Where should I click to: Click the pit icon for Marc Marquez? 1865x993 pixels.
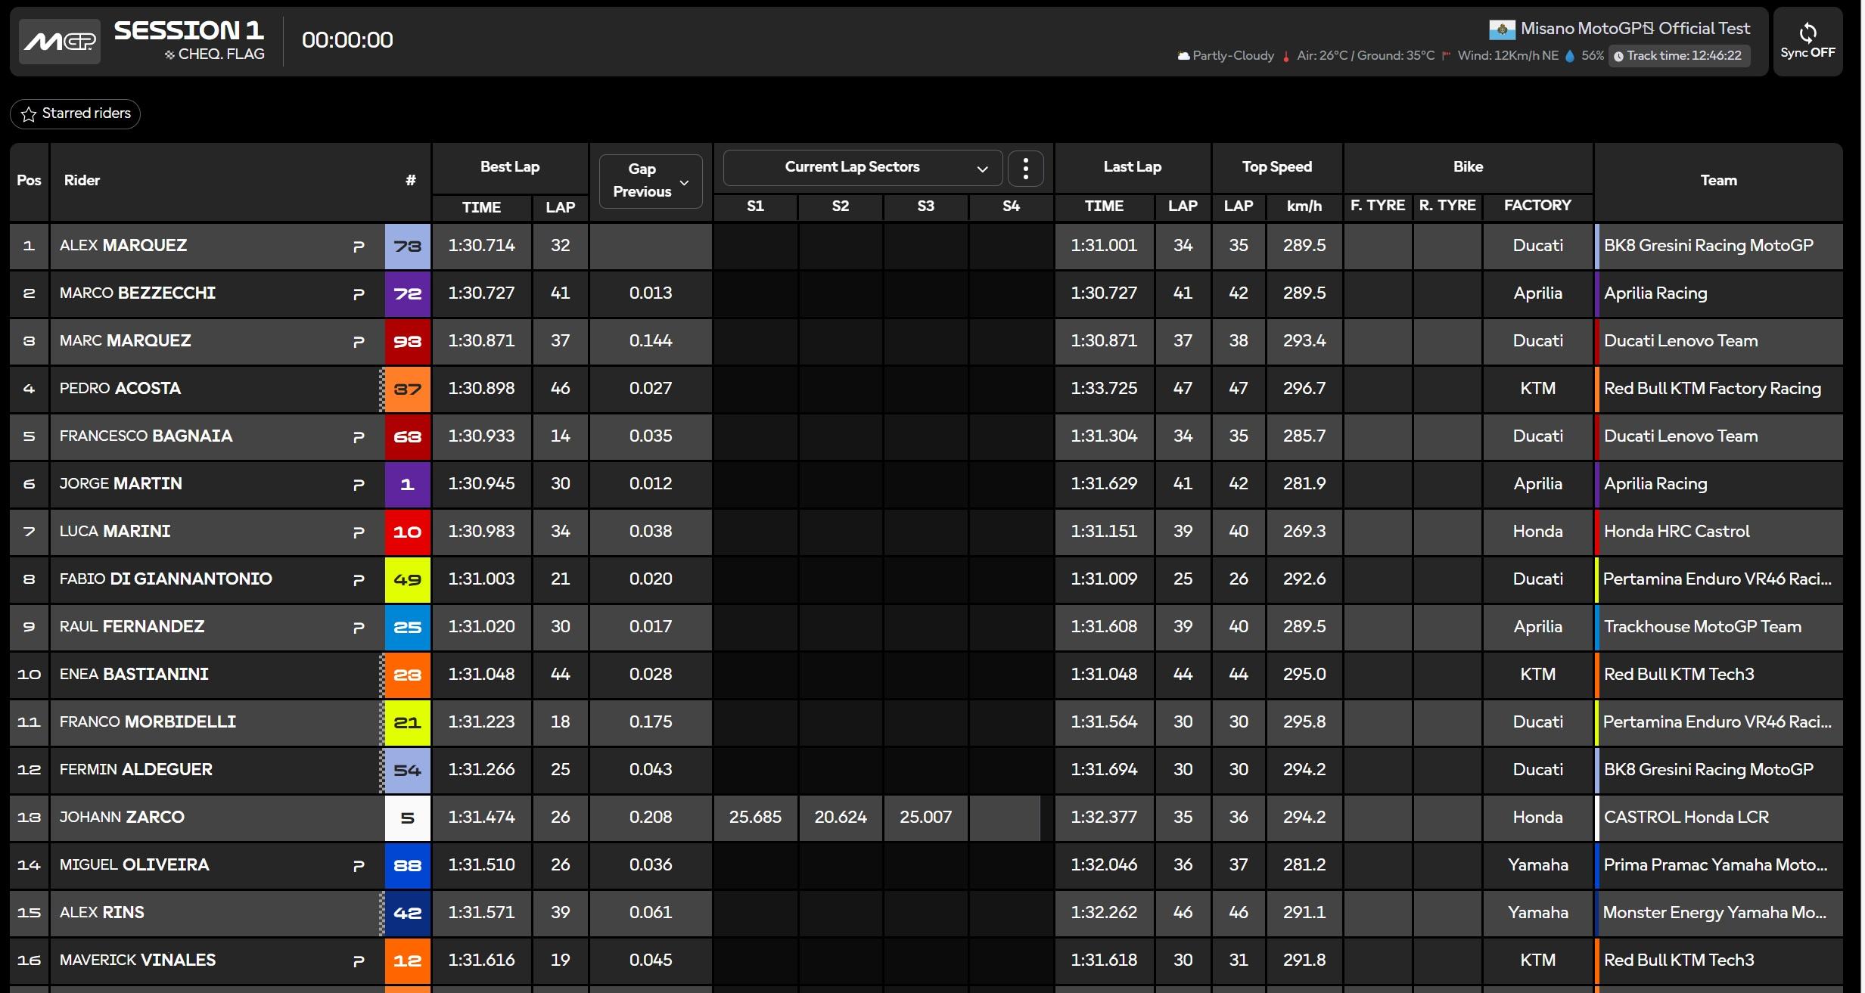coord(359,342)
